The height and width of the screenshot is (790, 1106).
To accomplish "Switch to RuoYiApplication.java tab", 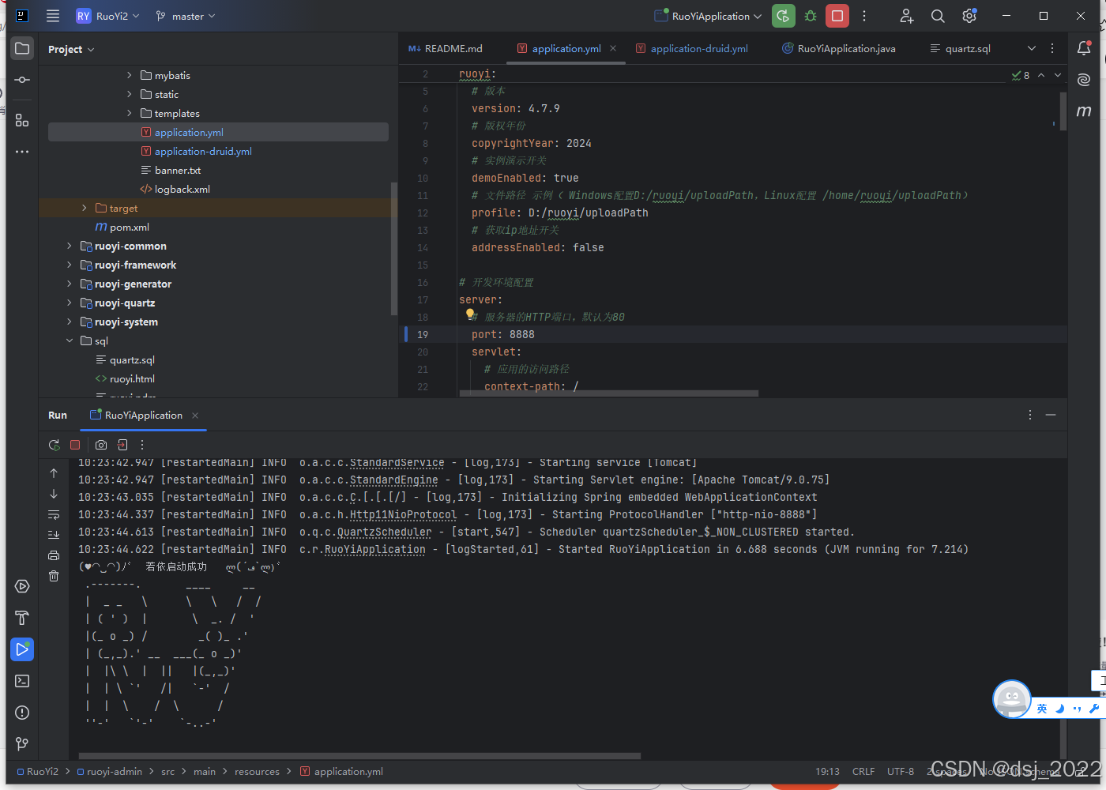I will pos(839,48).
